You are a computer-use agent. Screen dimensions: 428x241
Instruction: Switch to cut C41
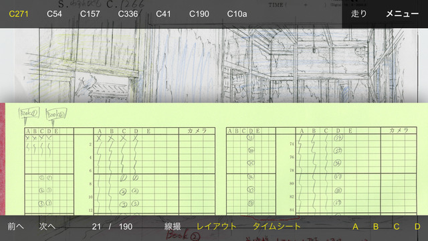coord(163,14)
